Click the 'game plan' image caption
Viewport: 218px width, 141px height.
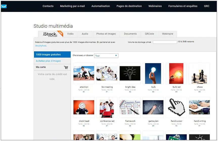(x=154, y=121)
